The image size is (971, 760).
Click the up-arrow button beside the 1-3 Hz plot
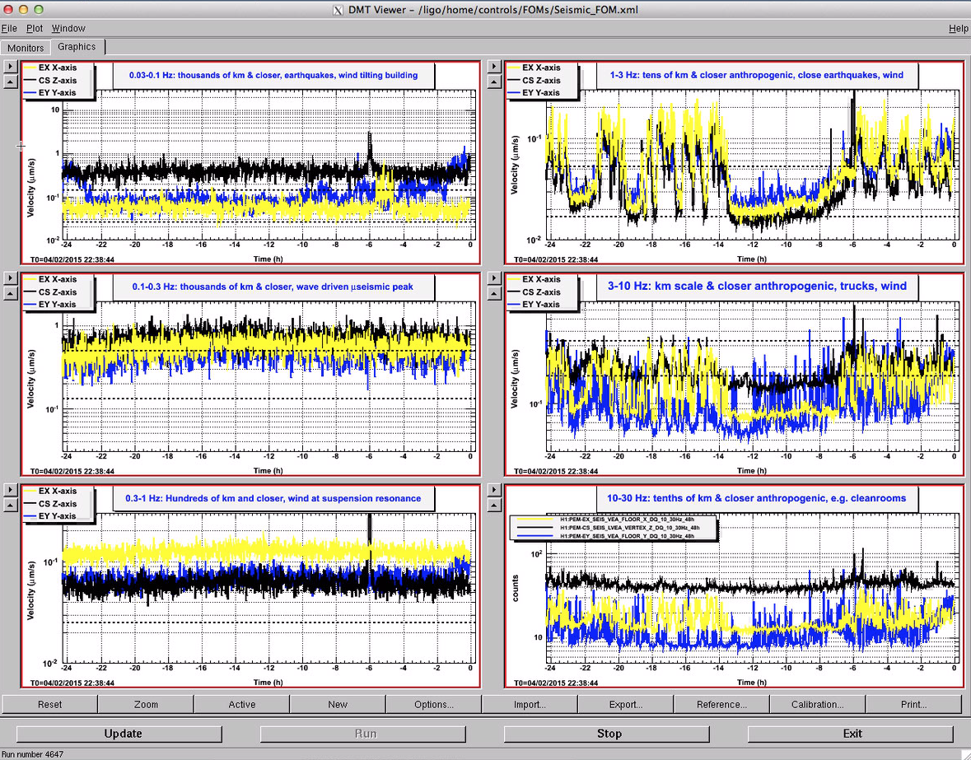[x=494, y=82]
